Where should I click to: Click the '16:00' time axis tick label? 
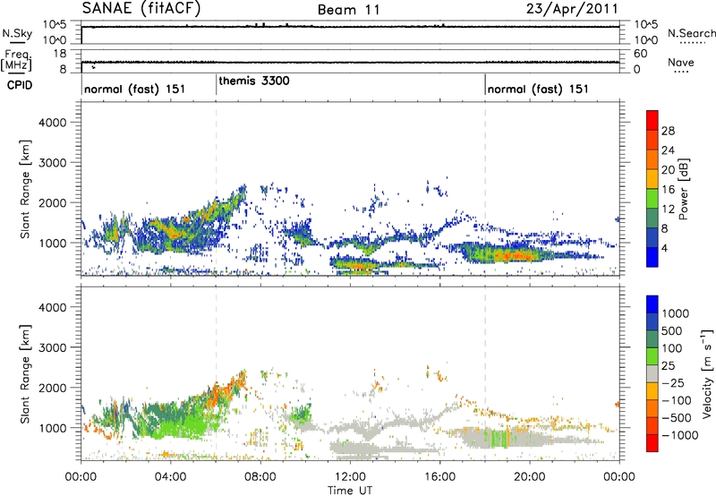point(439,477)
